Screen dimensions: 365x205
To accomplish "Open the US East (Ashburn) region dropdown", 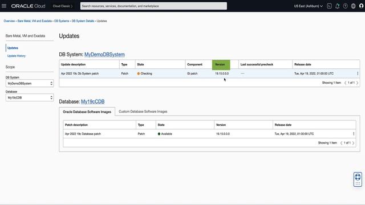I will click(308, 6).
